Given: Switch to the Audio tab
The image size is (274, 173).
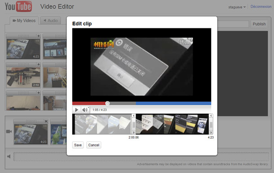Looking at the screenshot, I should tap(51, 21).
